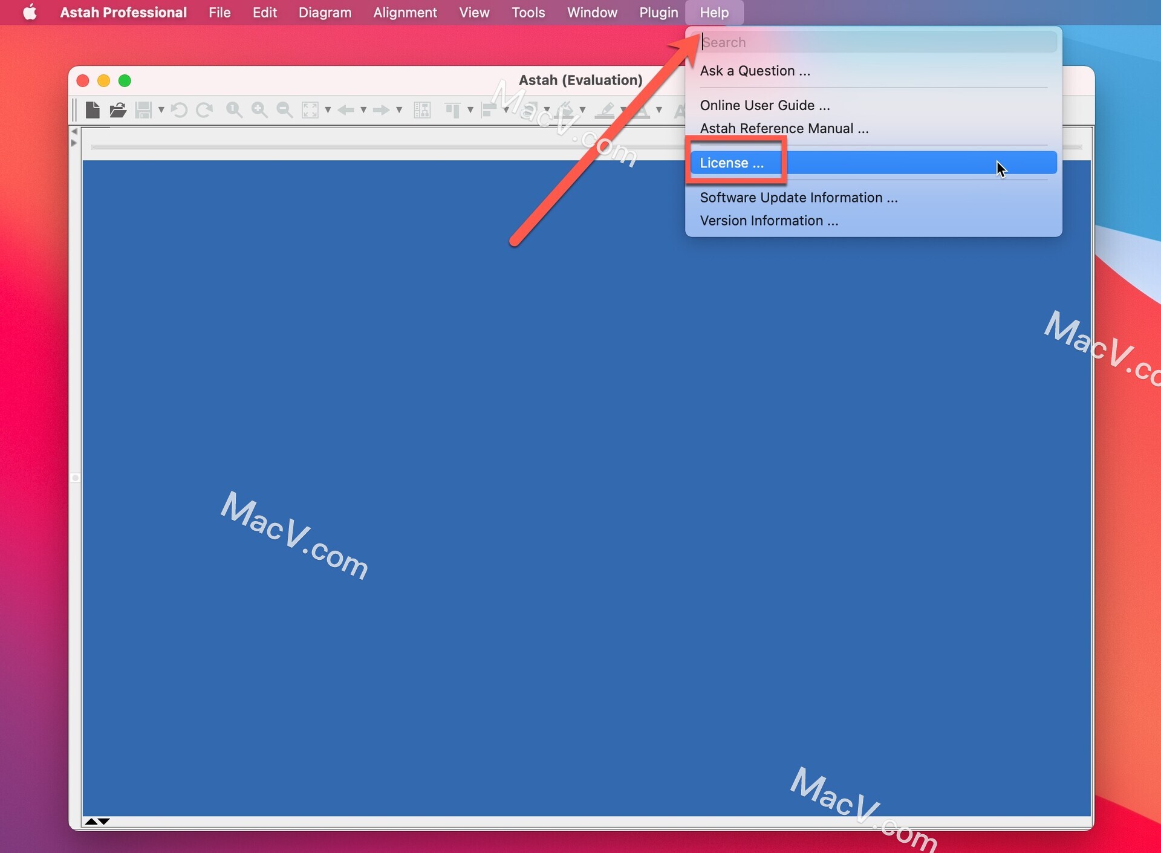The image size is (1161, 853).
Task: Click the Zoom 100% magnifier icon
Action: 234,110
